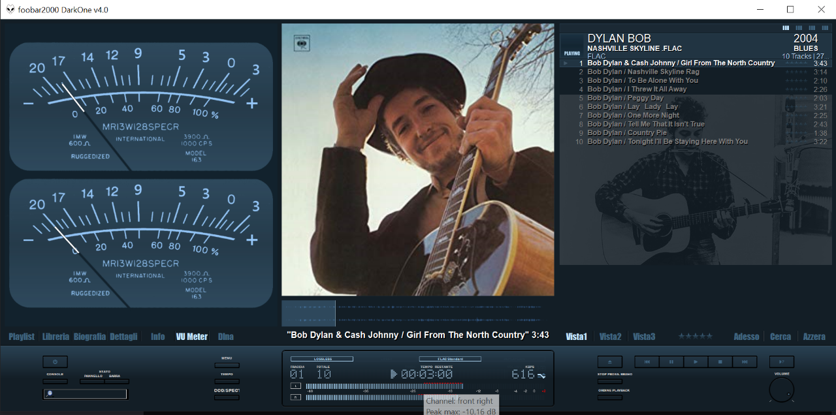836x415 pixels.
Task: Click the random play button with the question mark
Action: (x=782, y=361)
